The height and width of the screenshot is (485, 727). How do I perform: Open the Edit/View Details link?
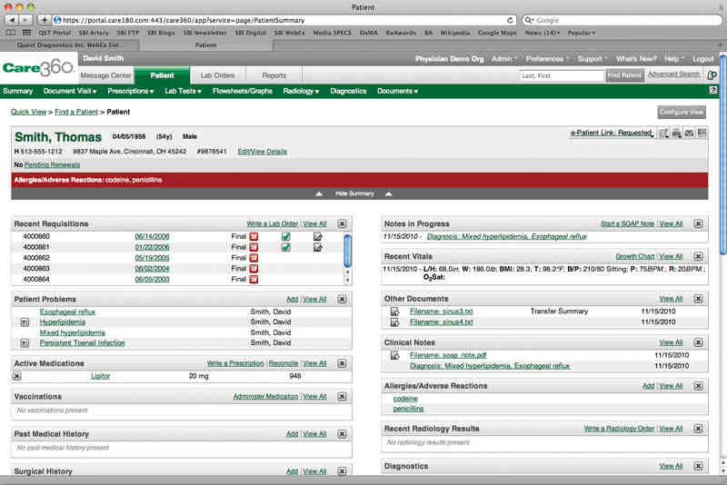(263, 152)
